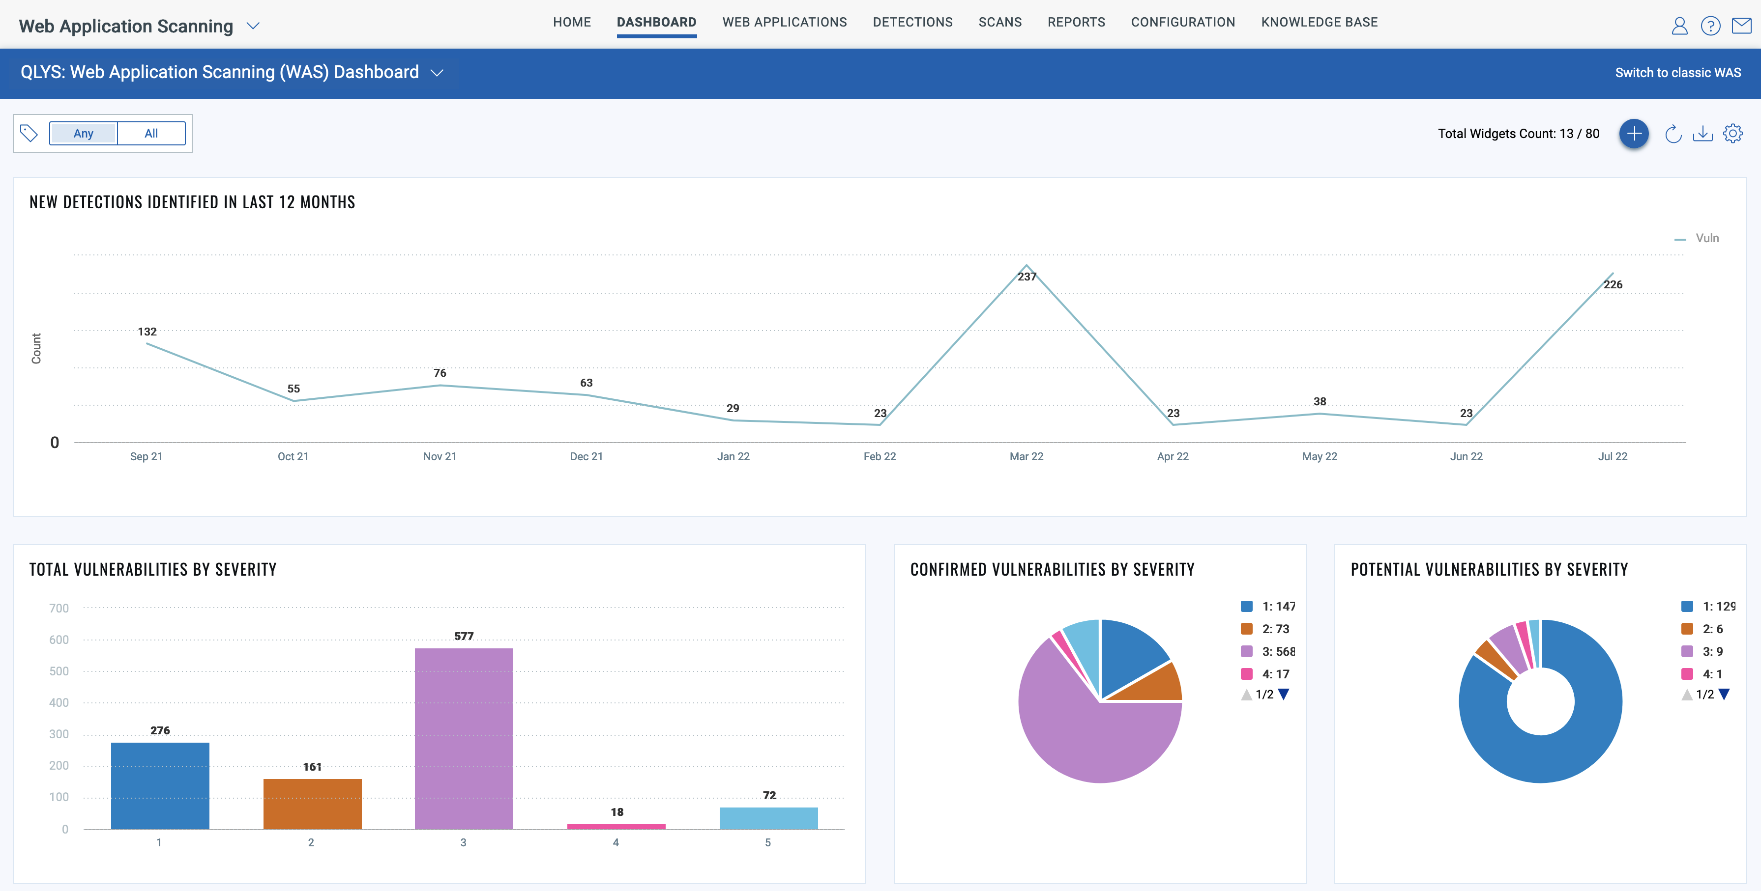
Task: Open the WAS Dashboard selector chevron
Action: click(x=437, y=72)
